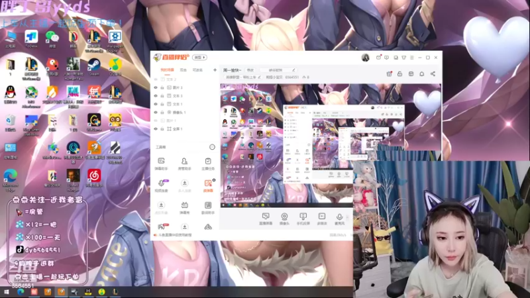Add a 摄像头 webcam source below preview

pyautogui.click(x=284, y=219)
